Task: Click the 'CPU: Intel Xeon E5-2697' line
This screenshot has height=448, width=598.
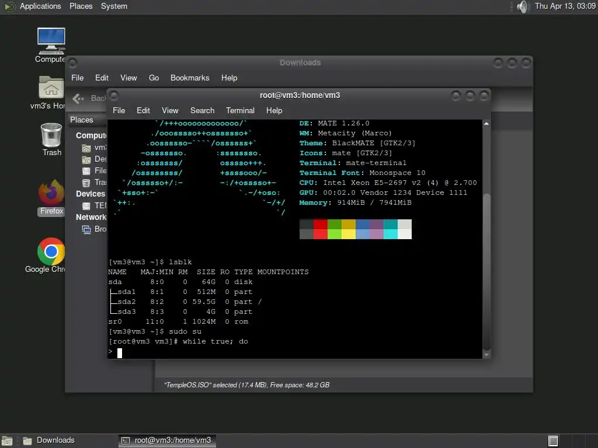Action: click(x=388, y=183)
